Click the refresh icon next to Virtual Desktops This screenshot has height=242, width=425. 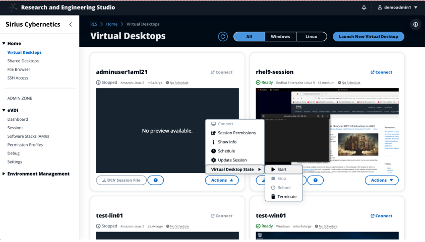pos(223,37)
